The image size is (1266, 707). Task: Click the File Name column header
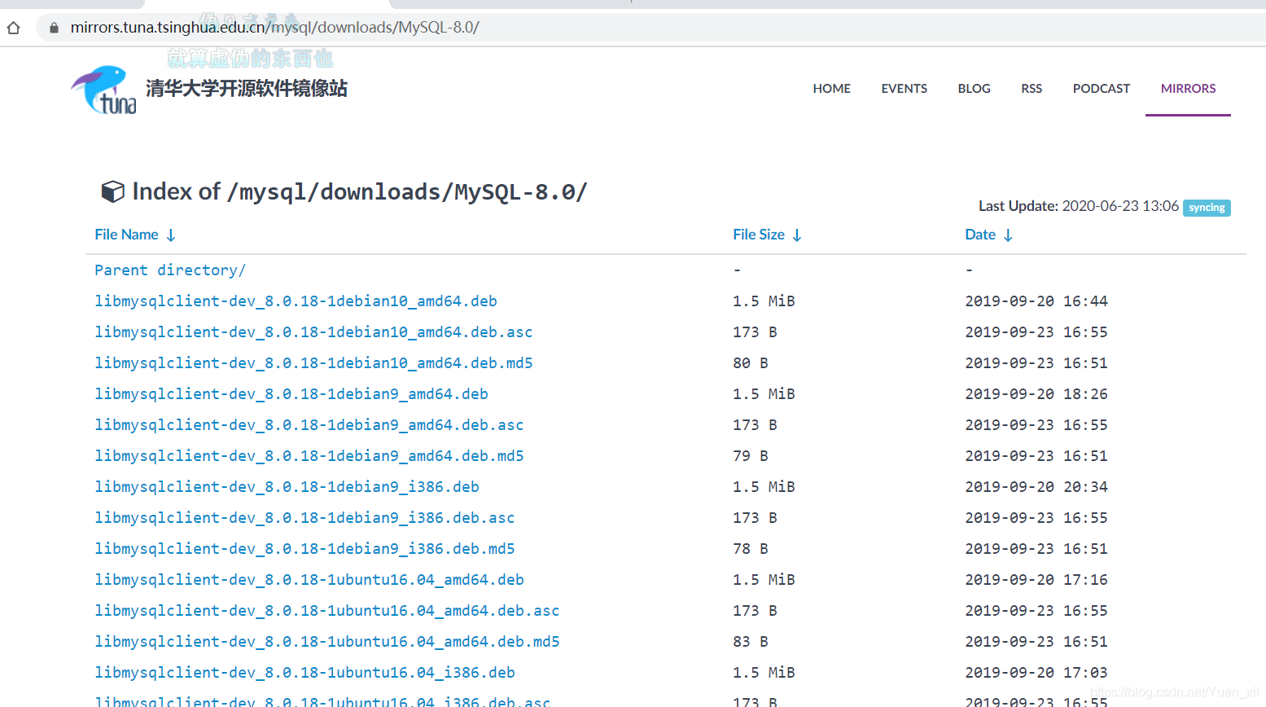(126, 235)
